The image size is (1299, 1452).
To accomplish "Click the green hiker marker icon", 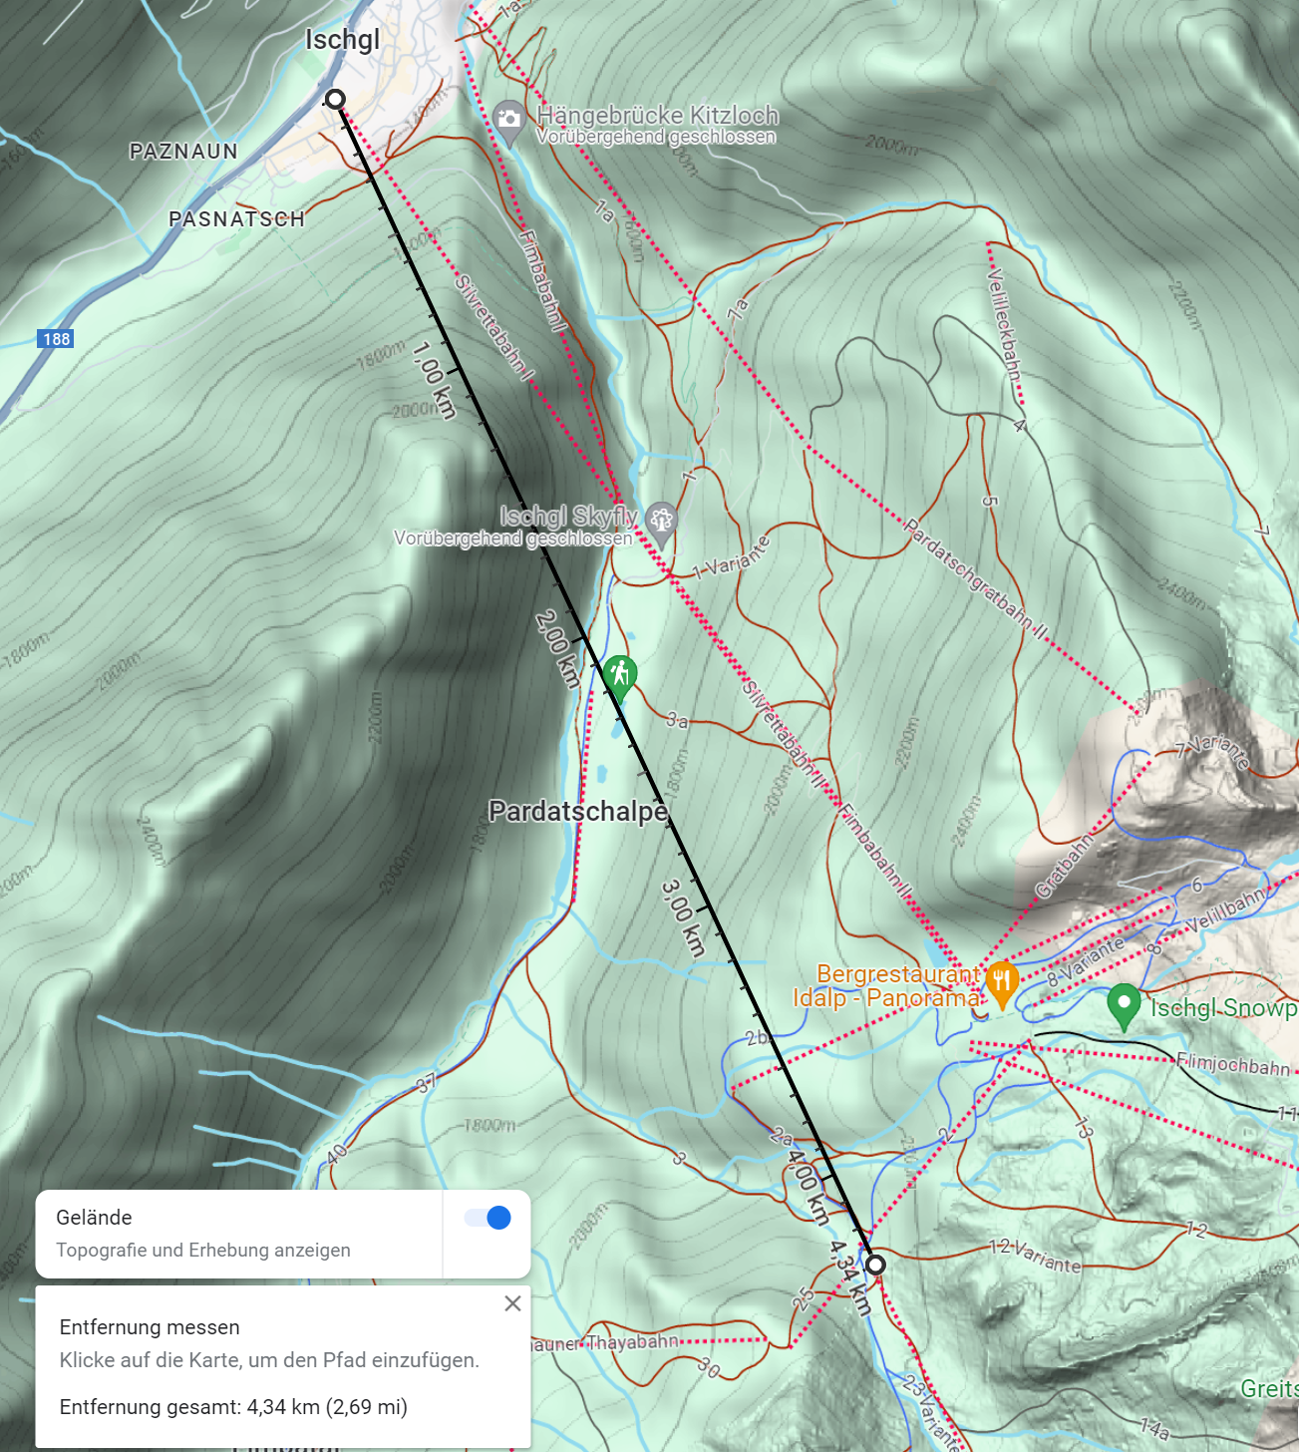I will point(619,674).
